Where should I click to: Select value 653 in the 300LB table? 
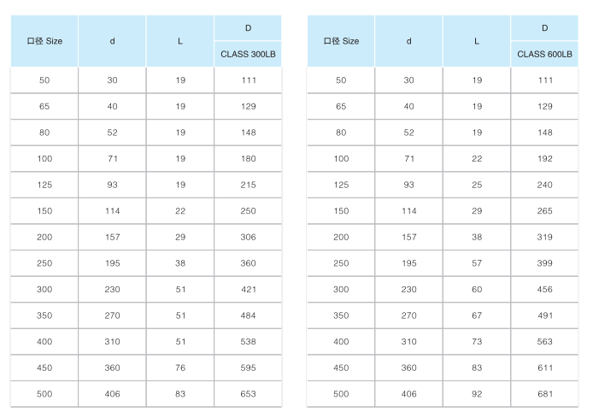point(248,394)
